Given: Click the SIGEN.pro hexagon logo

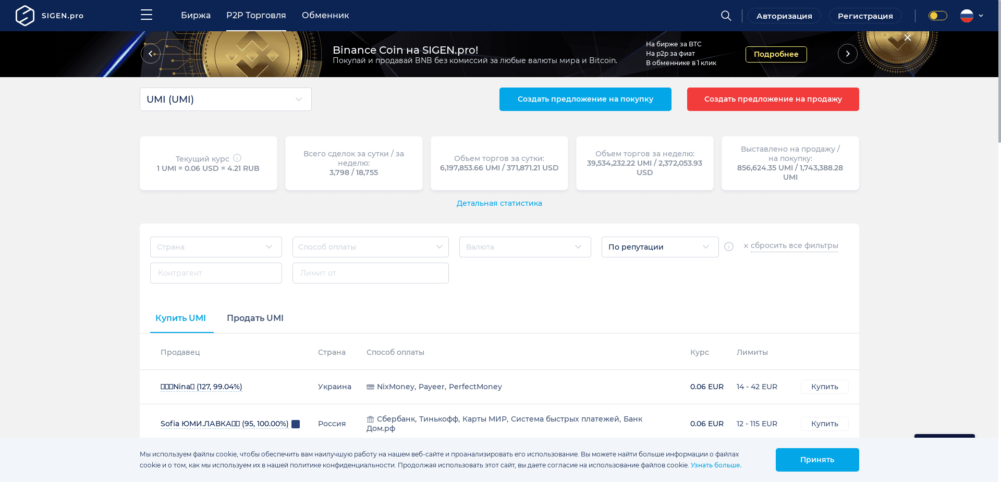Looking at the screenshot, I should coord(25,16).
